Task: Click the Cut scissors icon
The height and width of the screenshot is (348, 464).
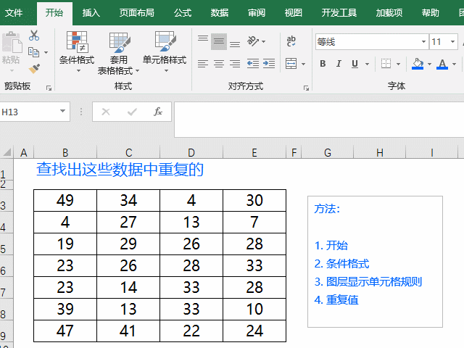Action: point(34,36)
